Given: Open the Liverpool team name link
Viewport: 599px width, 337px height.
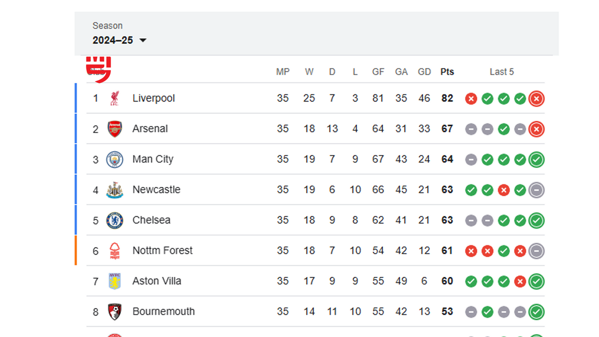Looking at the screenshot, I should [x=153, y=98].
